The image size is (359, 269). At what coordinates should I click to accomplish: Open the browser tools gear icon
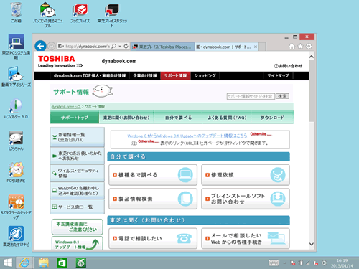click(x=309, y=47)
